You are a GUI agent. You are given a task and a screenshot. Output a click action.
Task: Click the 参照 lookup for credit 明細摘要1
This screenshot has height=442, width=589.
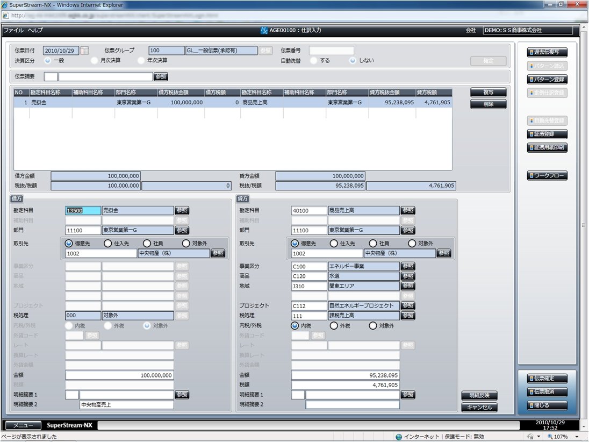[x=408, y=395]
